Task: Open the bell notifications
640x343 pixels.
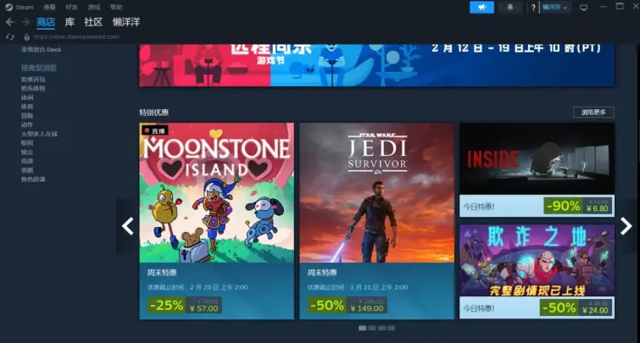Action: tap(509, 8)
